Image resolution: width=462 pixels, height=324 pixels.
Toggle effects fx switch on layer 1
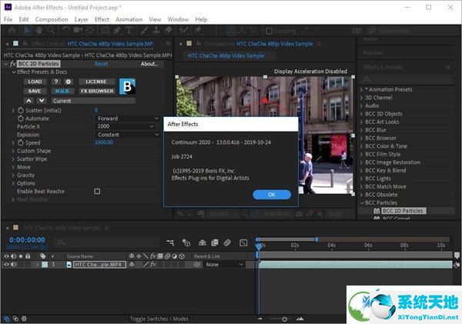point(153,265)
